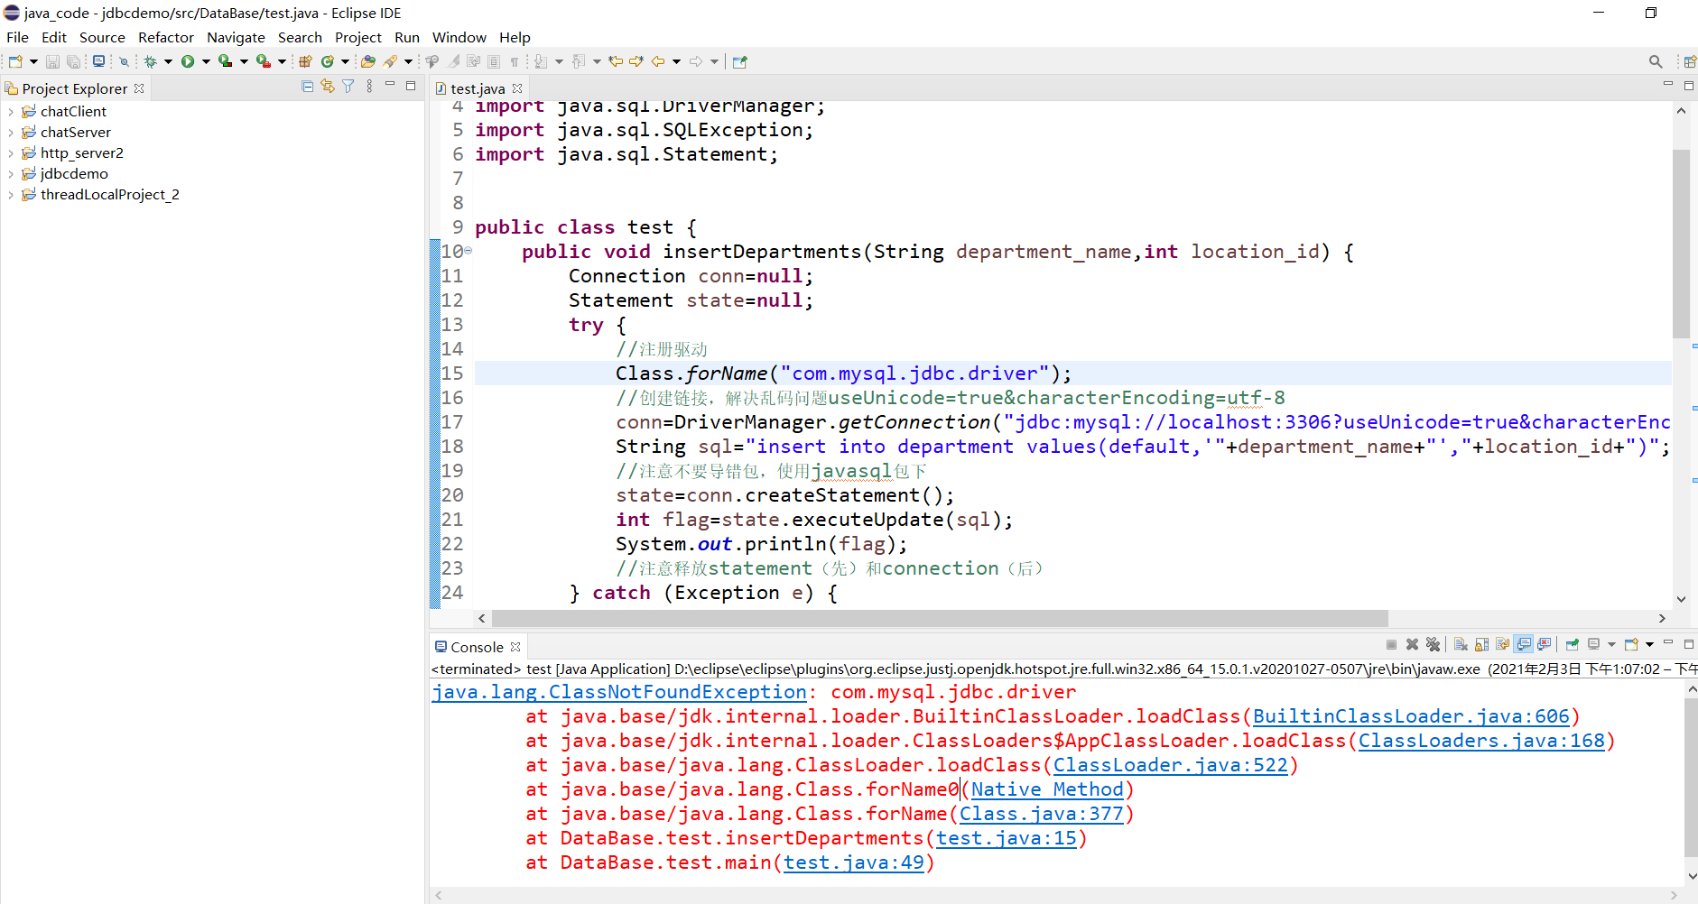Open the Window menu
This screenshot has height=904, width=1698.
click(459, 37)
